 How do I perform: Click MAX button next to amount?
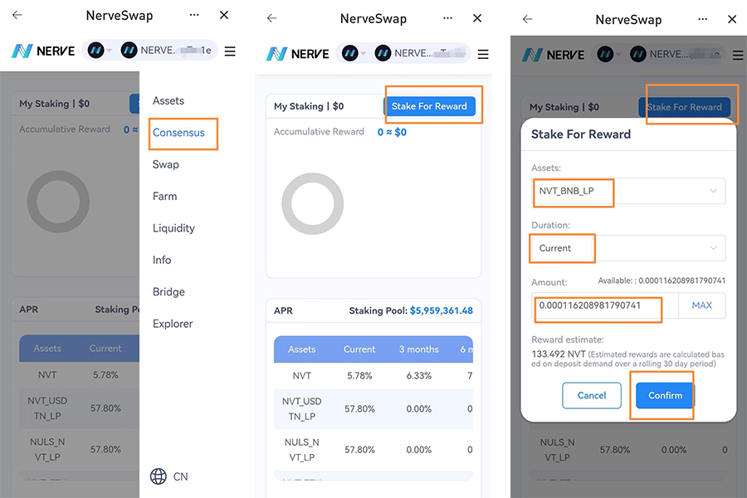[x=701, y=305]
